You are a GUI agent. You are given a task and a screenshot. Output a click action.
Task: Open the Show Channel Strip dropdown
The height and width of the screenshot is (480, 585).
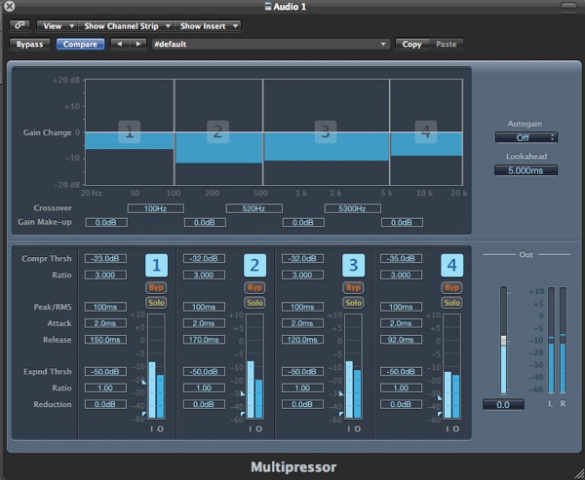coord(126,26)
